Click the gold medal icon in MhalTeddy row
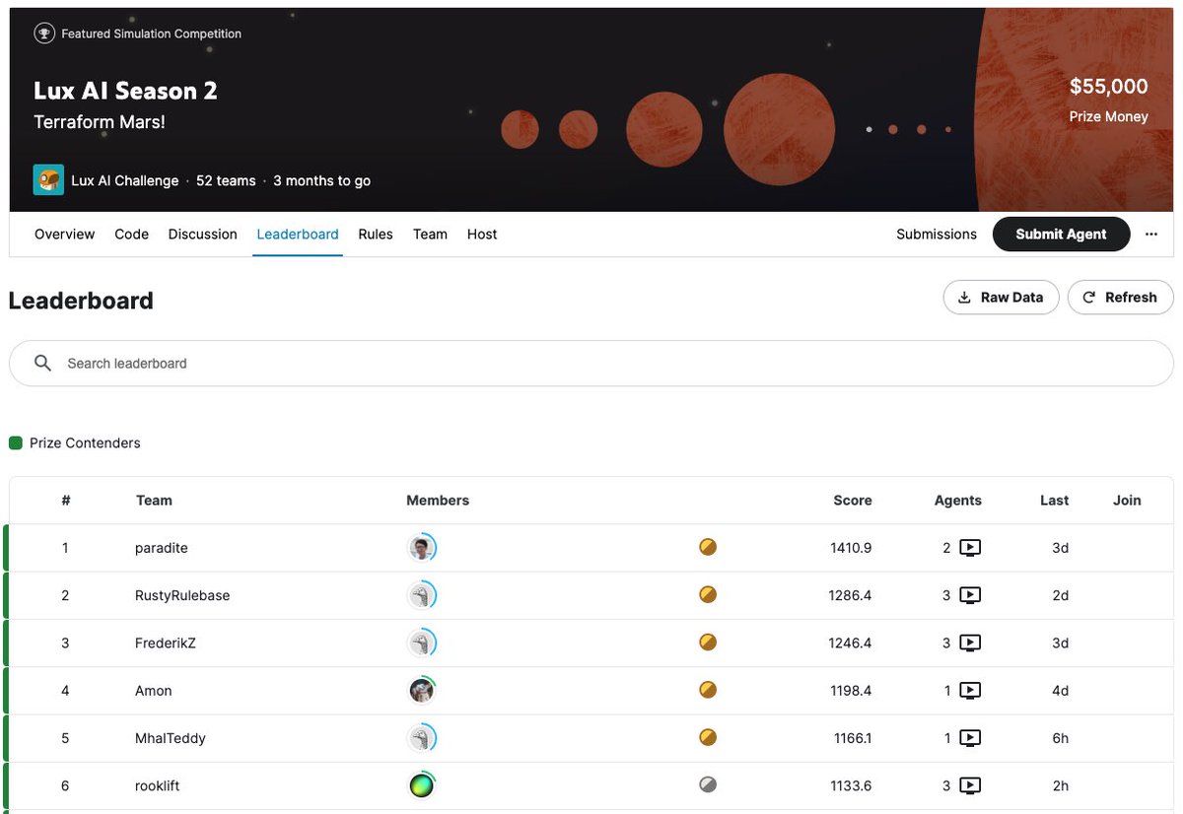Image resolution: width=1183 pixels, height=814 pixels. pyautogui.click(x=708, y=737)
